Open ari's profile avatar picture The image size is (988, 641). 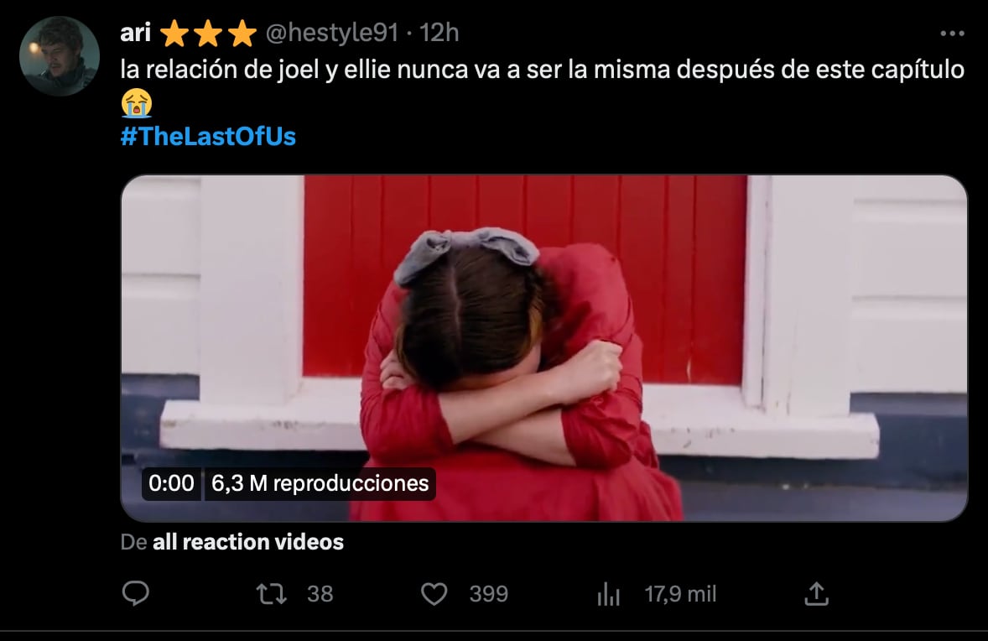(x=60, y=56)
